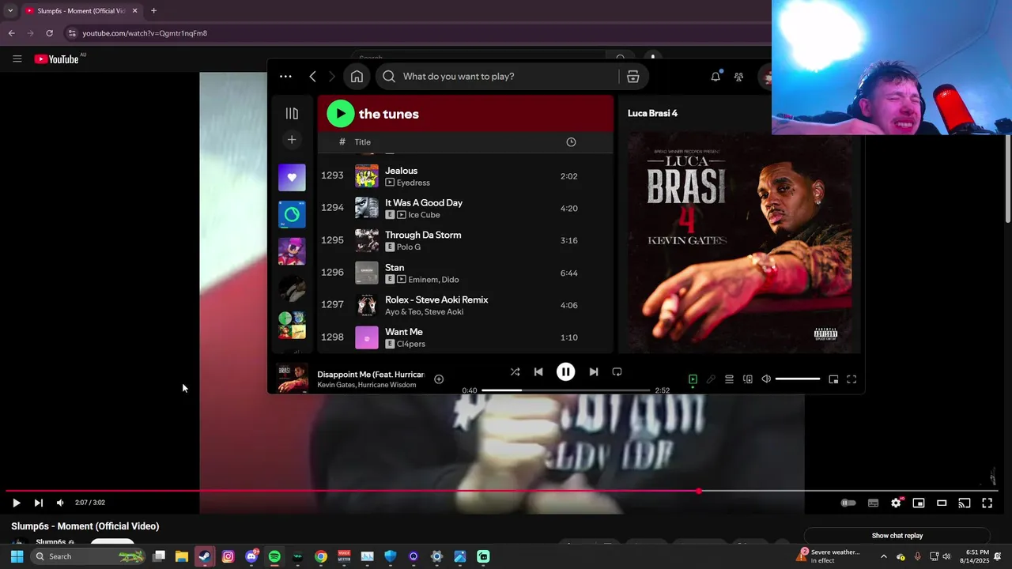The width and height of the screenshot is (1012, 569).
Task: Mute the YouTube video volume
Action: point(60,503)
